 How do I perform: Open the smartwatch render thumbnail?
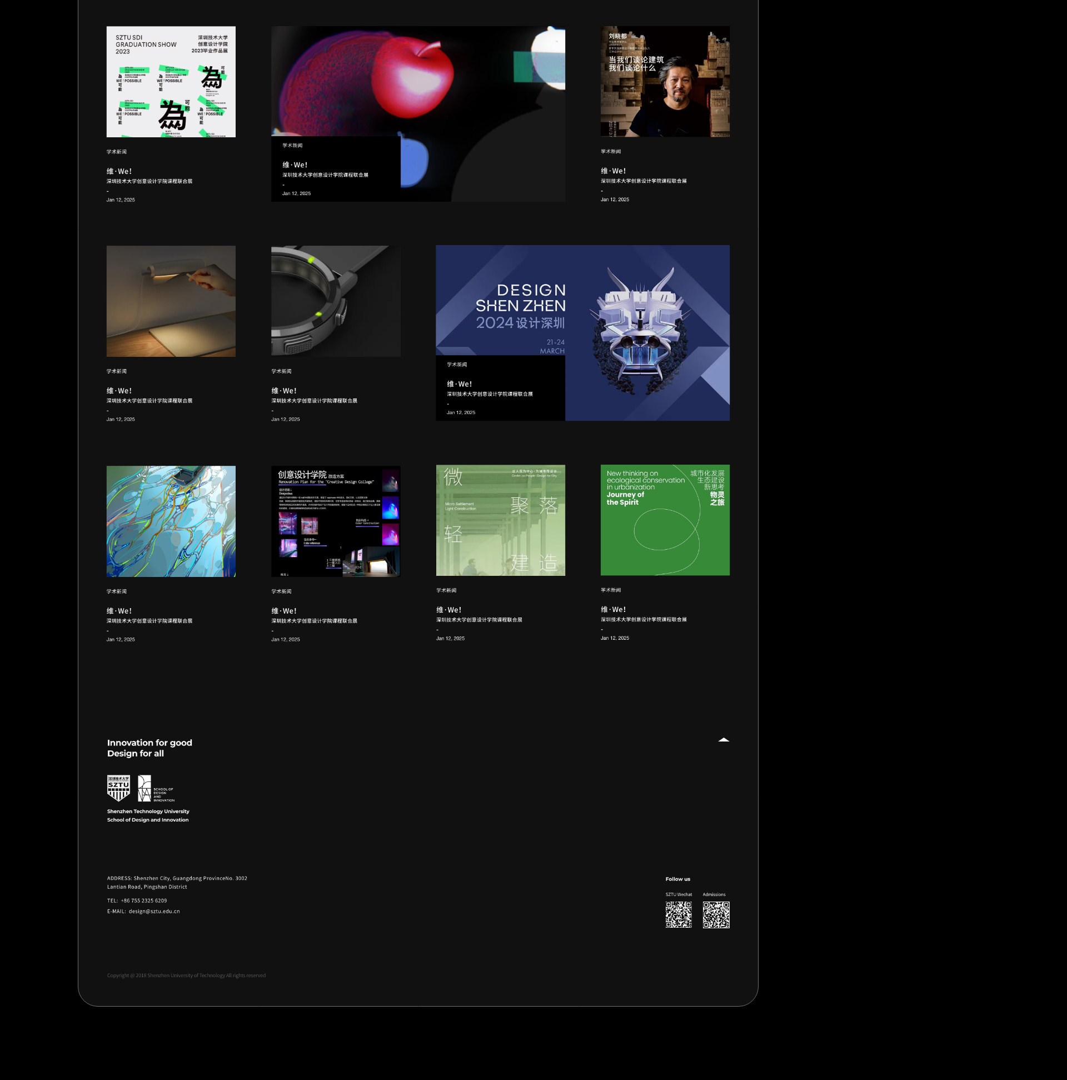click(x=335, y=301)
